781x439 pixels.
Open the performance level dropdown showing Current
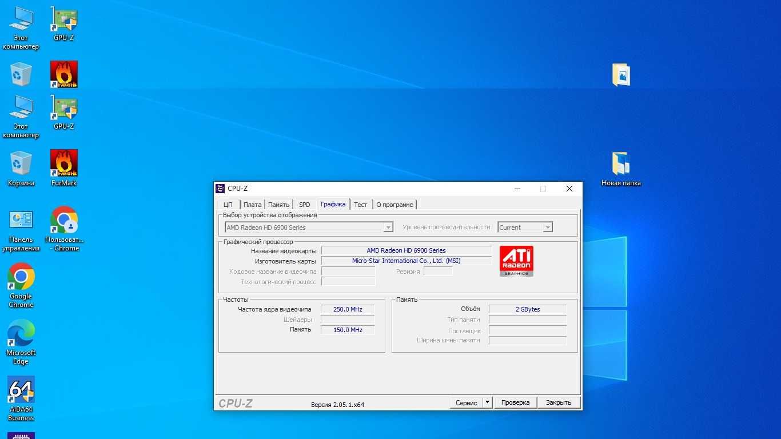tap(525, 228)
